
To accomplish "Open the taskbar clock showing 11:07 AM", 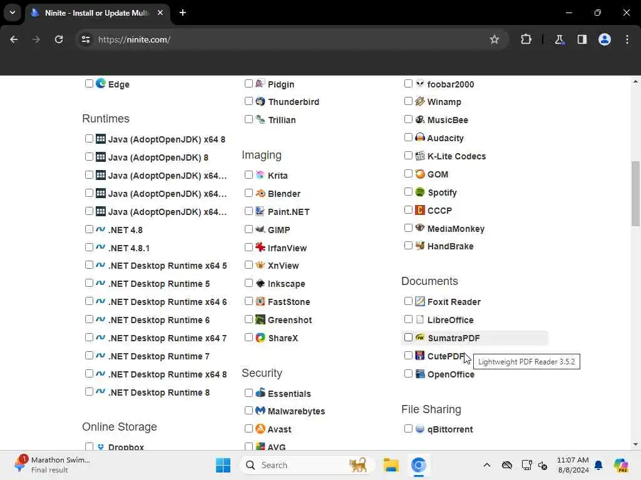I will point(573,465).
